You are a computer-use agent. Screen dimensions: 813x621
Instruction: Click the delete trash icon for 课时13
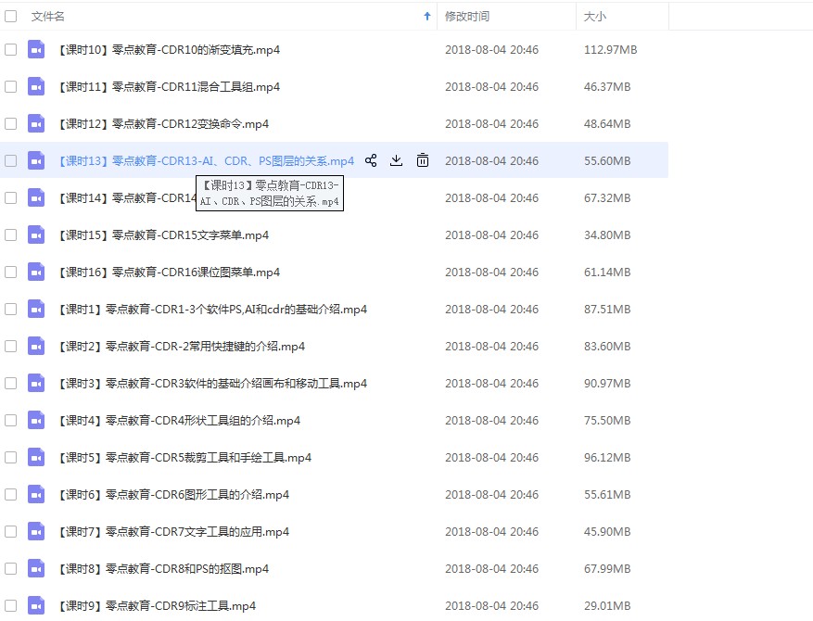[423, 160]
